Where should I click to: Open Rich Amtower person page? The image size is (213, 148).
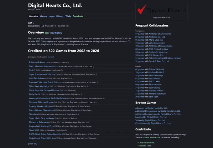point(155,85)
